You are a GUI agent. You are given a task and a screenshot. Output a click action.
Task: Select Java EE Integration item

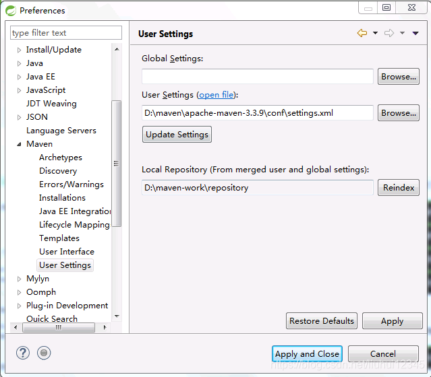coord(75,211)
